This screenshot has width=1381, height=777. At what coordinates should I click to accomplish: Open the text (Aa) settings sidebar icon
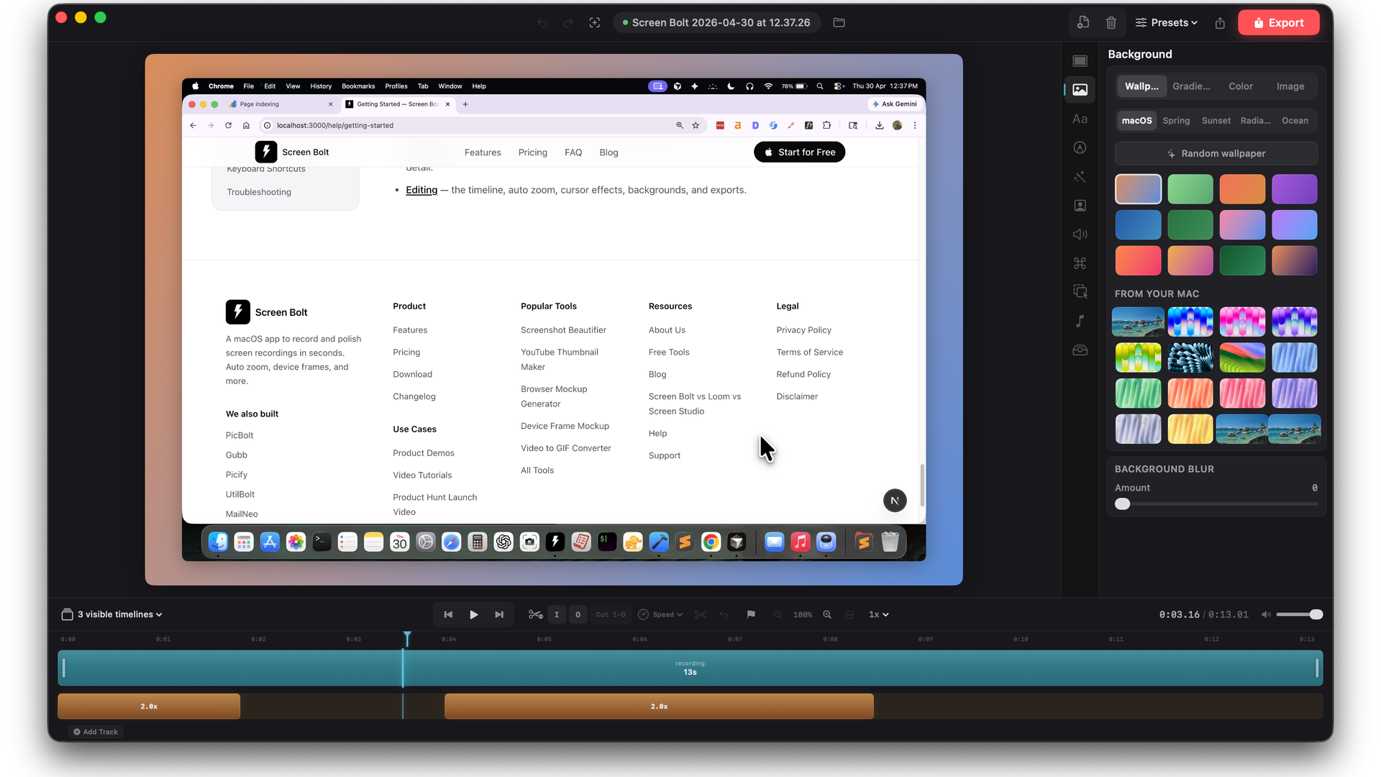click(1080, 119)
